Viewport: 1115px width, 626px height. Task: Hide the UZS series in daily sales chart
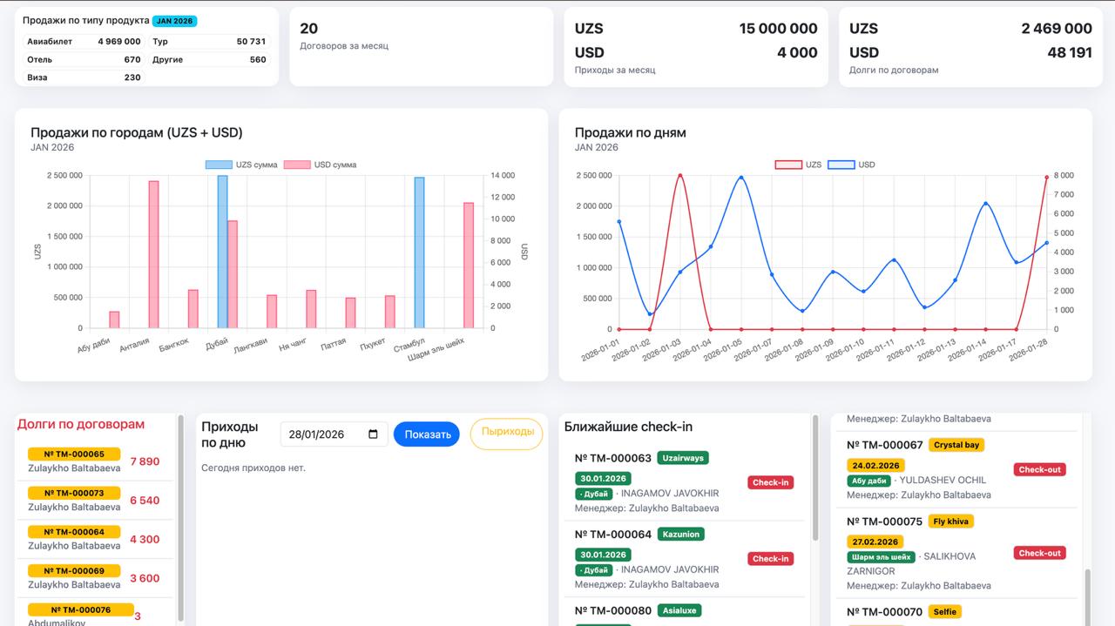coord(787,165)
